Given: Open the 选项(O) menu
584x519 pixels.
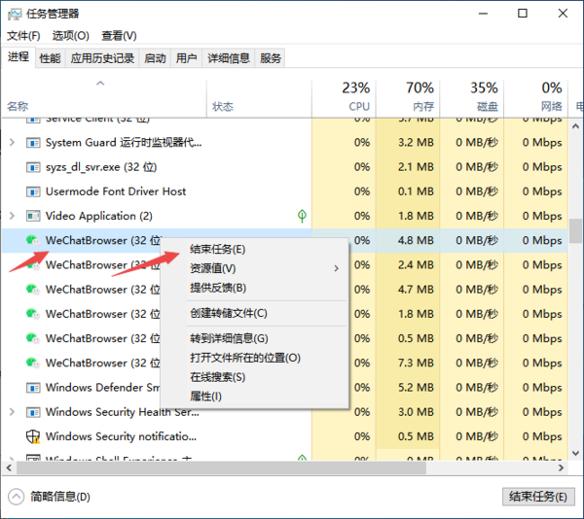Looking at the screenshot, I should 71,36.
